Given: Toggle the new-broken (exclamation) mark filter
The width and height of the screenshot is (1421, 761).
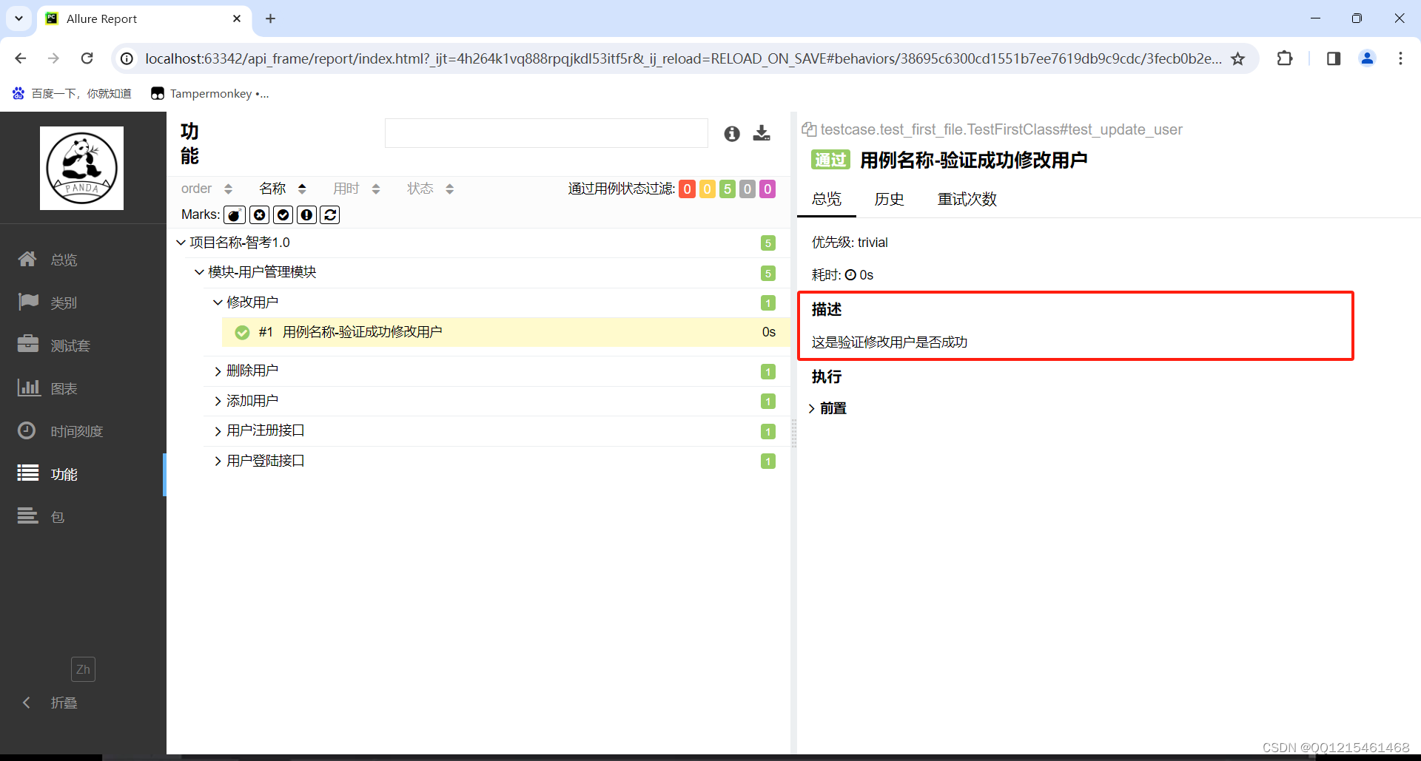Looking at the screenshot, I should [x=306, y=215].
